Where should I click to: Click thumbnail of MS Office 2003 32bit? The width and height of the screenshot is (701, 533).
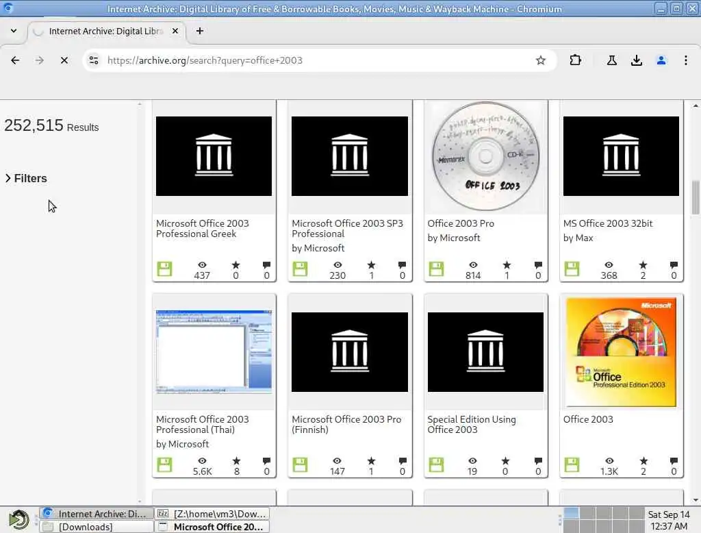(x=621, y=156)
